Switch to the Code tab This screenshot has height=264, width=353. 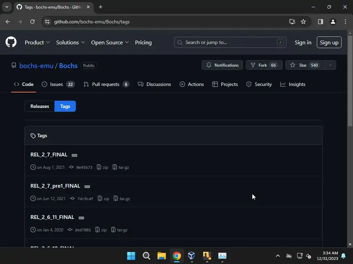click(24, 84)
